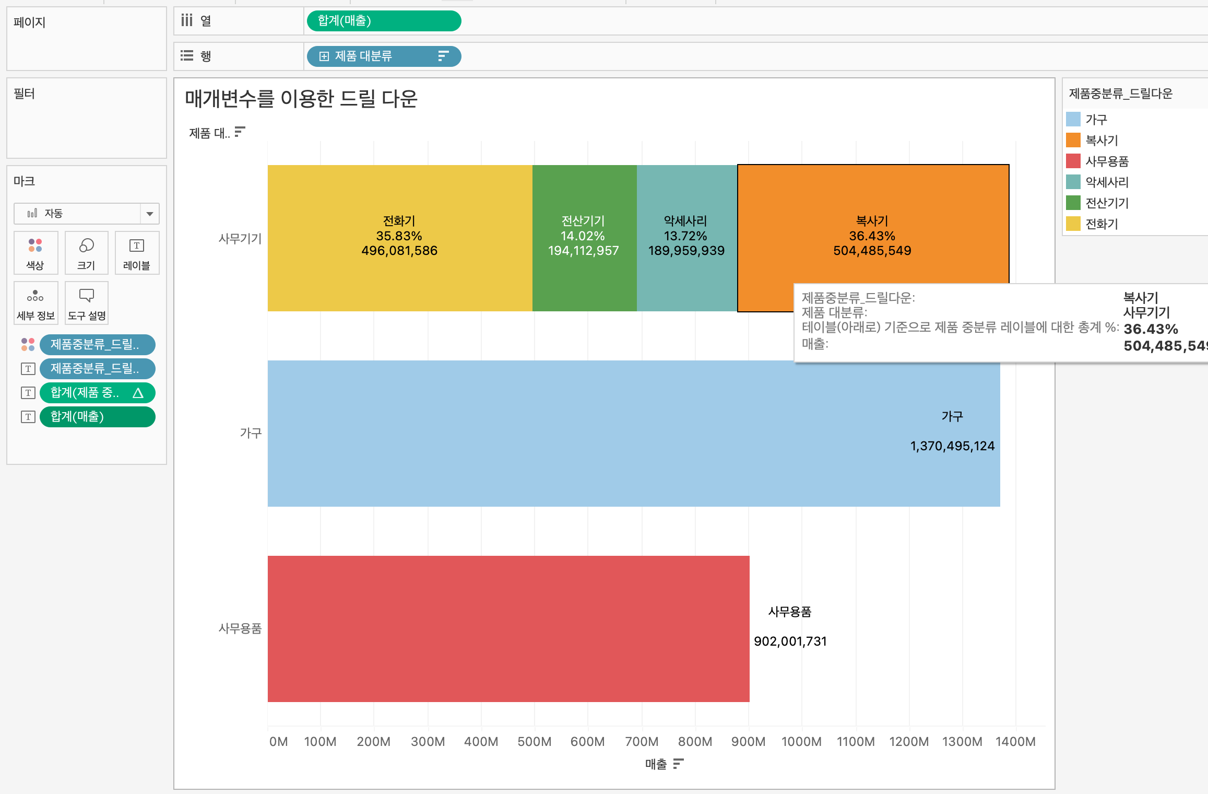1208x794 pixels.
Task: Open the 레이블 (Label) marks card
Action: coord(137,253)
